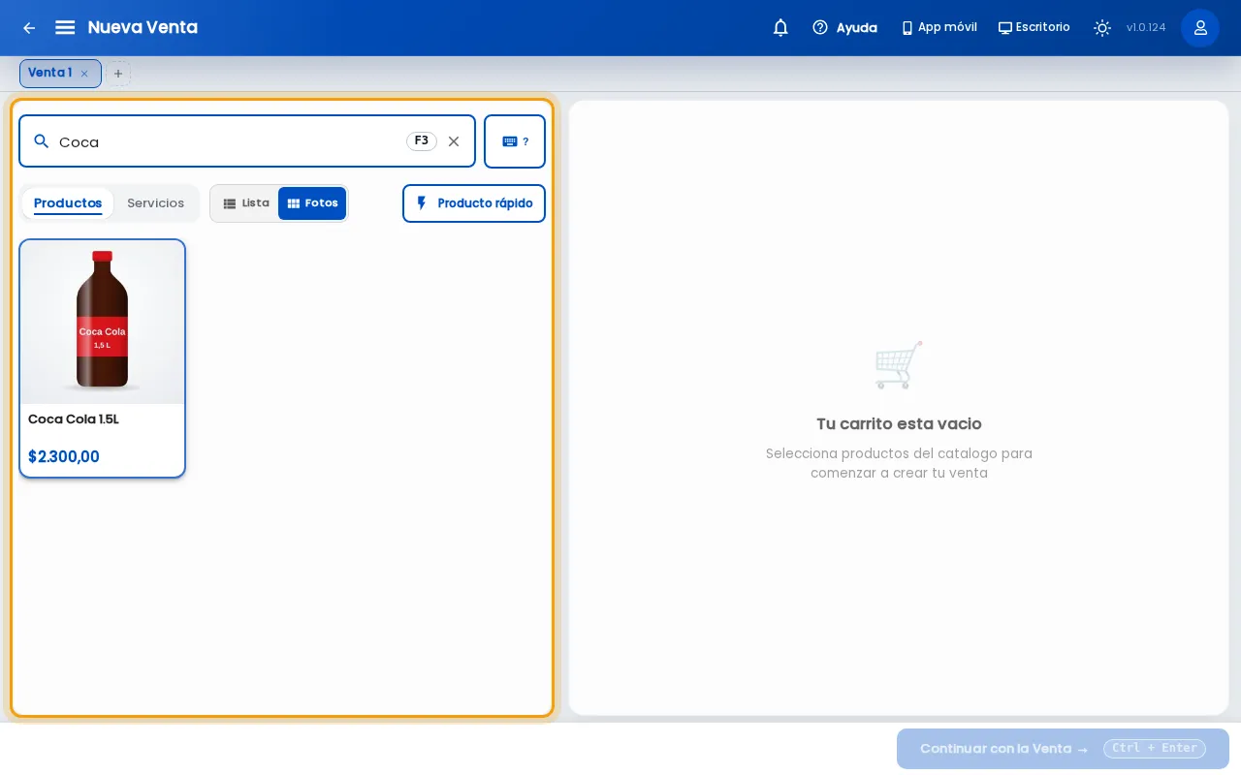Click Continuar con la Venta

pyautogui.click(x=1063, y=749)
